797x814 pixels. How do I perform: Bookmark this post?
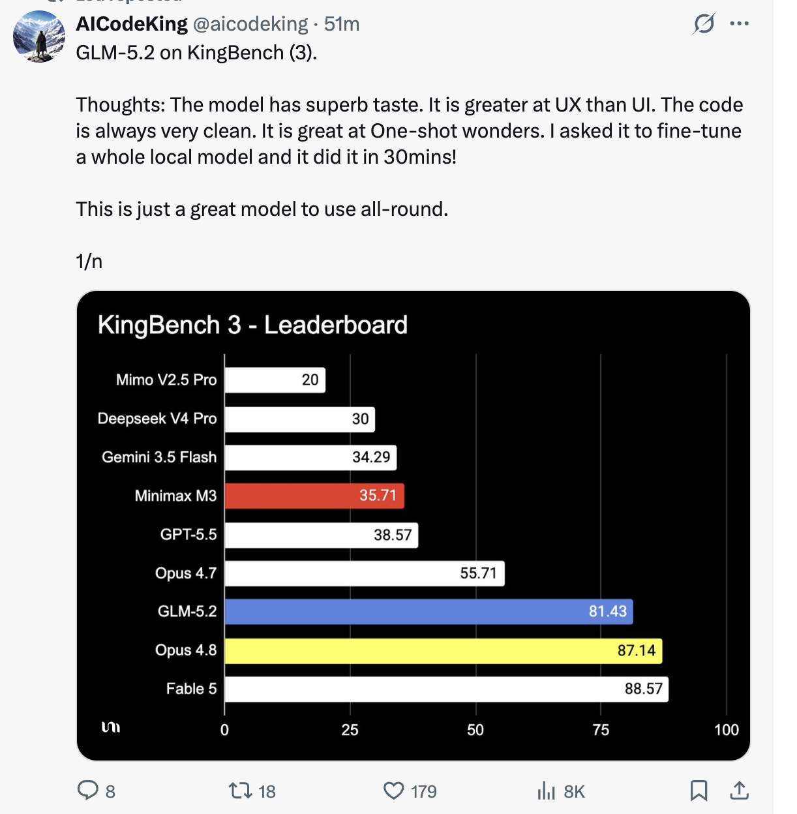tap(699, 791)
